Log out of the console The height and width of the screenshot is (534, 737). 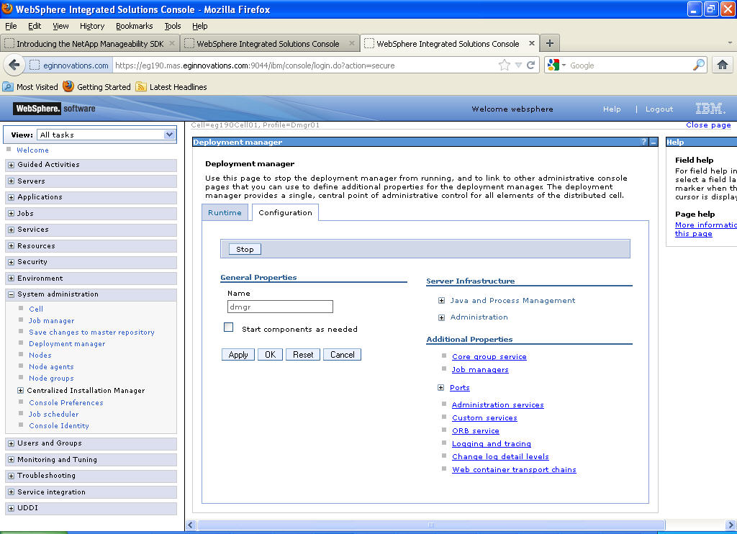pyautogui.click(x=659, y=109)
